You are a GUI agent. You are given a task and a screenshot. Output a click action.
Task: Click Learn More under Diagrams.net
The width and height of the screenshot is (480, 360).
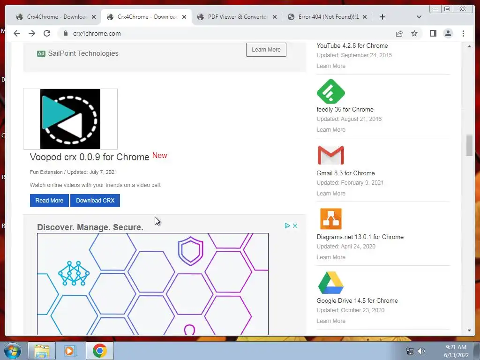pyautogui.click(x=331, y=257)
